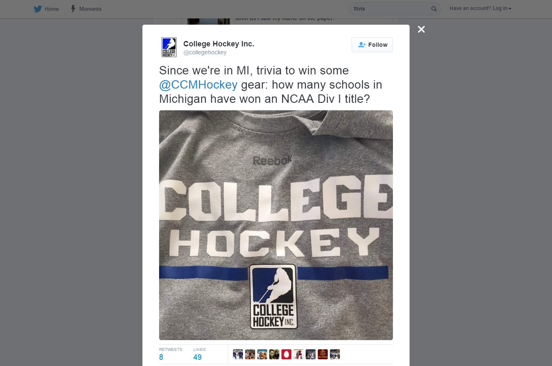Click the College Hockey Inc. profile logo

[x=169, y=47]
